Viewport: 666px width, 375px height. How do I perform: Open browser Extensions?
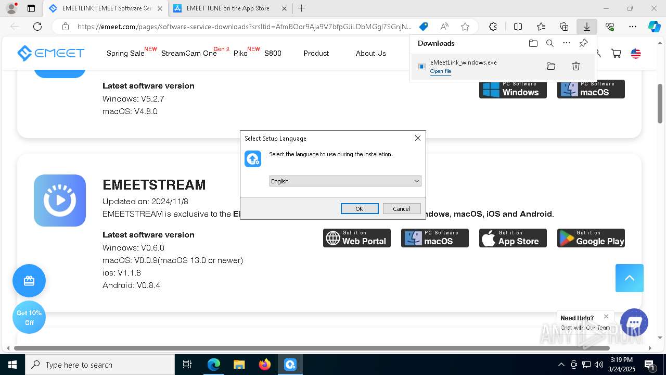click(493, 27)
